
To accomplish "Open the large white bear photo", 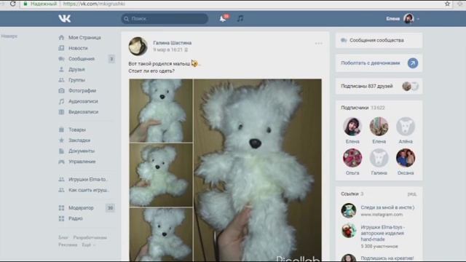I will pos(258,170).
